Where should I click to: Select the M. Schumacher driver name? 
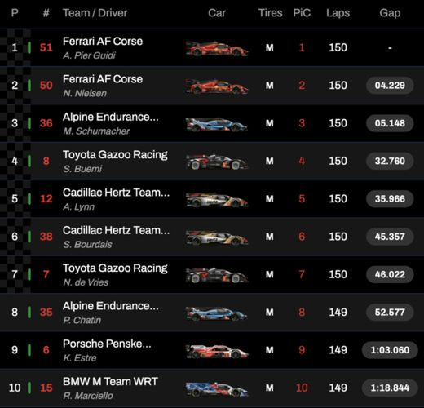click(x=96, y=131)
